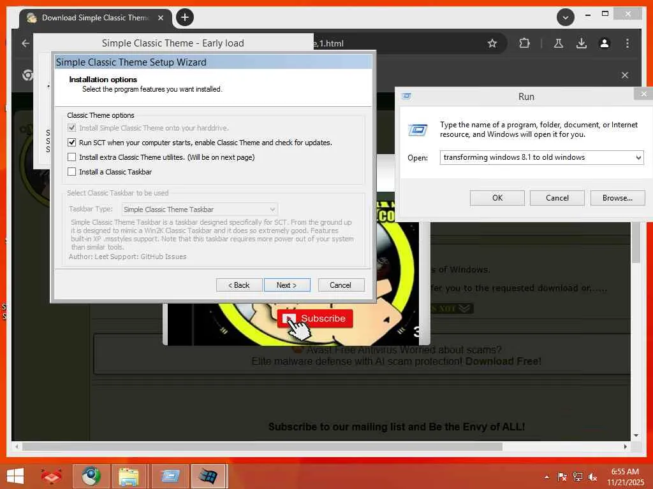
Task: Click Next in the setup wizard
Action: point(287,285)
